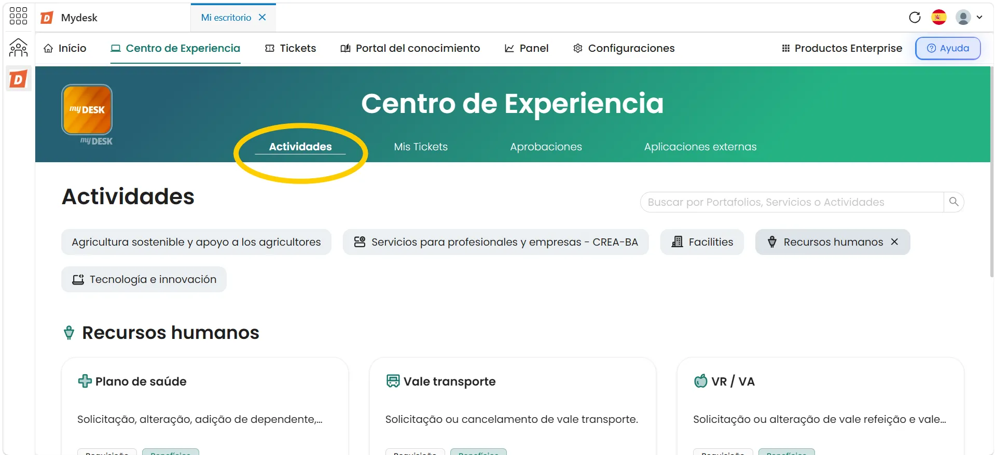995x455 pixels.
Task: Open the Centro de Experiencia menu item
Action: click(x=175, y=48)
